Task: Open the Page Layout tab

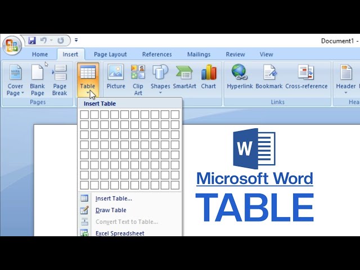Action: tap(110, 55)
